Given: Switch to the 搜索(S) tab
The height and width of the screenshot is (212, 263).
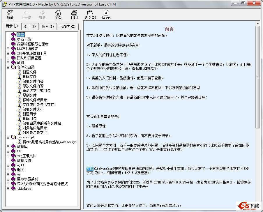Looking at the screenshot, I should [x=48, y=27].
